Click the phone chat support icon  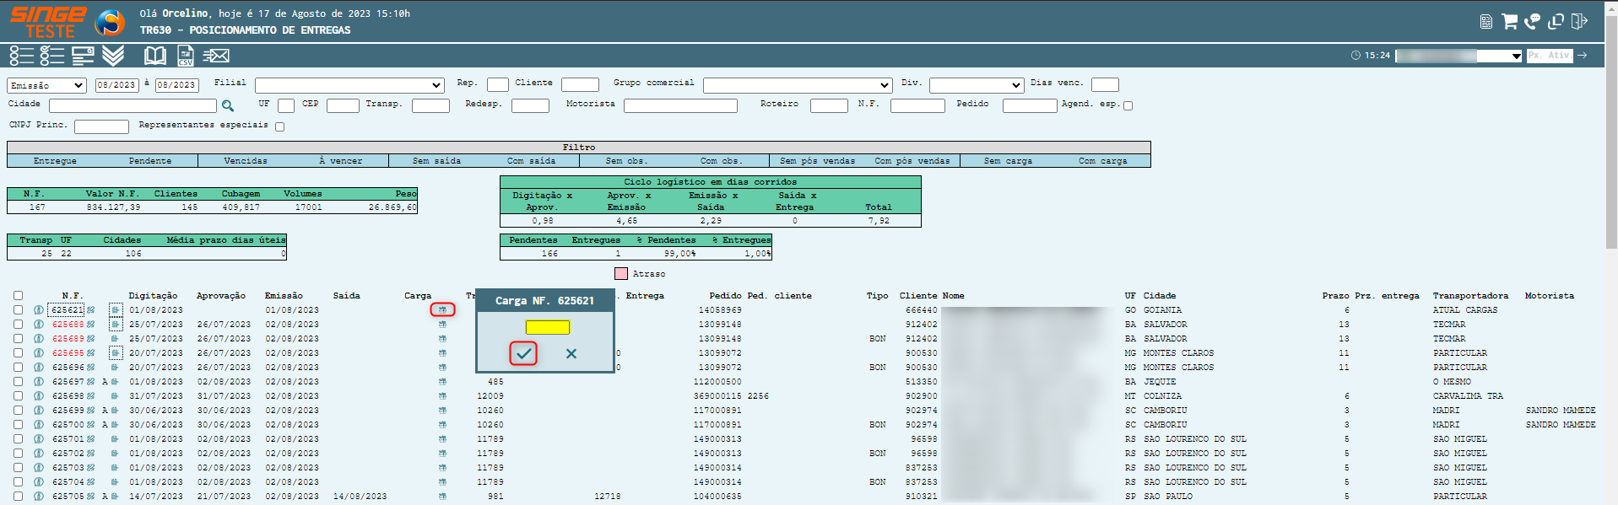tap(1532, 21)
